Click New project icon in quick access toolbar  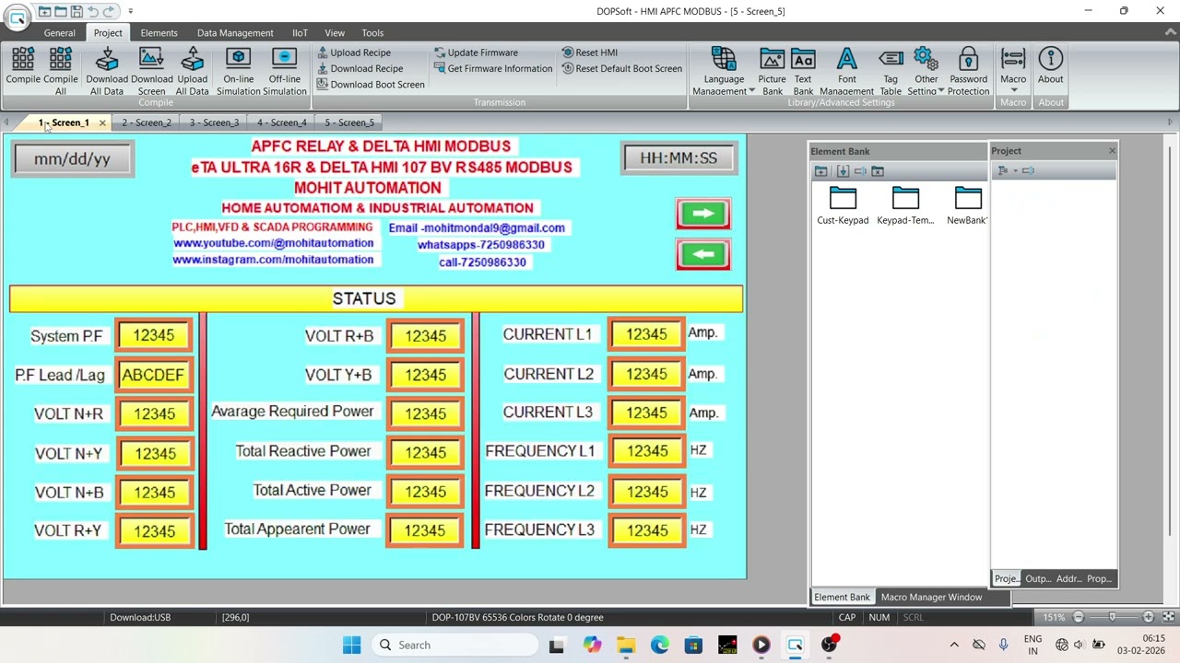pyautogui.click(x=44, y=11)
